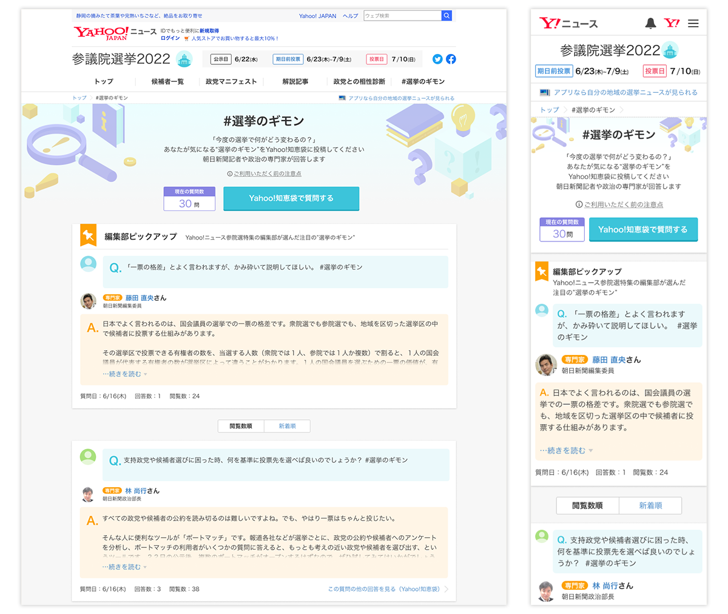The image size is (728, 614).
Task: Click the app icon beside desktop アプリなら link
Action: pos(342,98)
